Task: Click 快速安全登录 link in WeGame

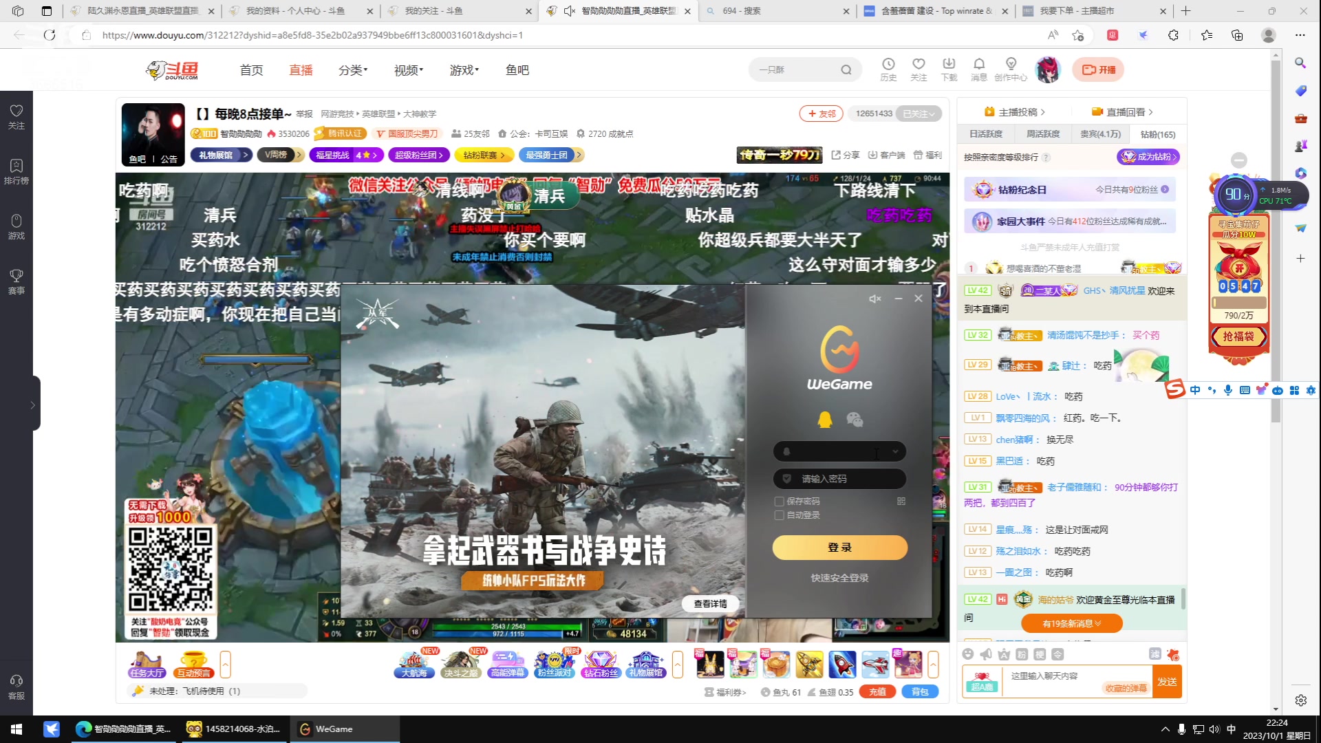Action: pyautogui.click(x=839, y=579)
